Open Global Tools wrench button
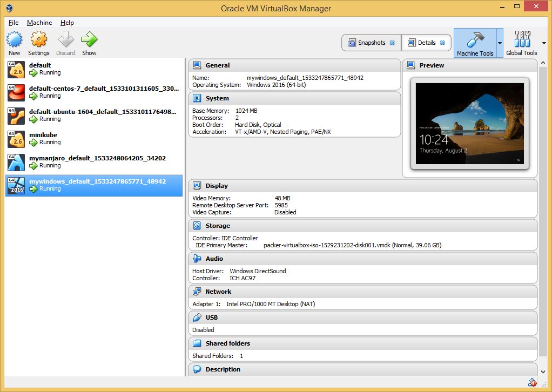The width and height of the screenshot is (552, 392). pos(522,43)
